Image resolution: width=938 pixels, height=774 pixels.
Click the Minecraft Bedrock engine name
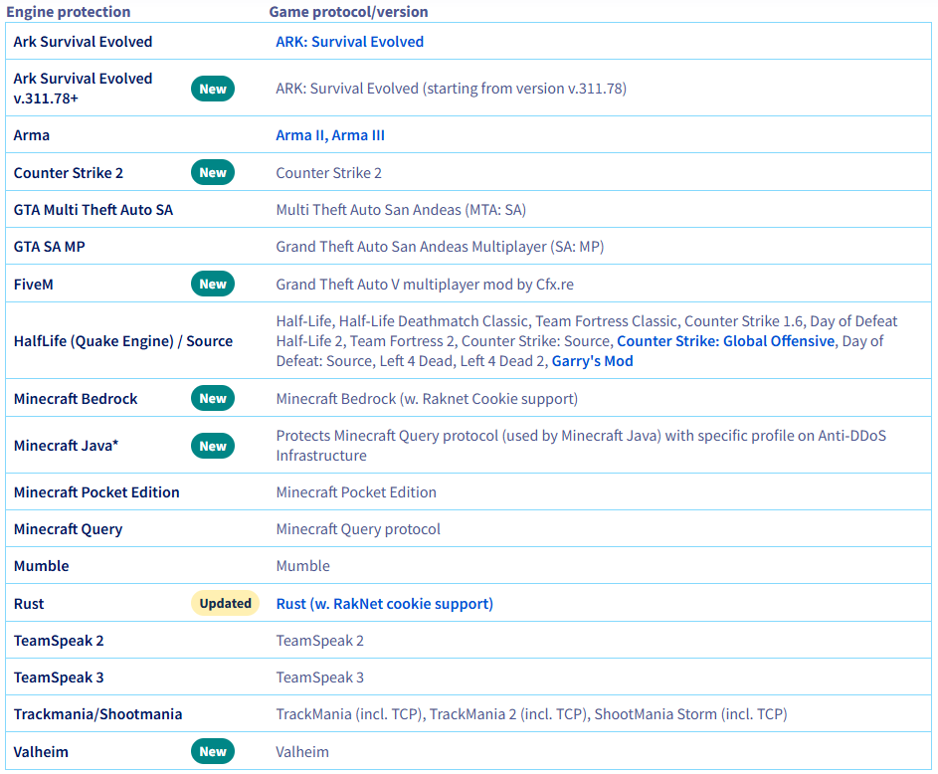tap(76, 399)
